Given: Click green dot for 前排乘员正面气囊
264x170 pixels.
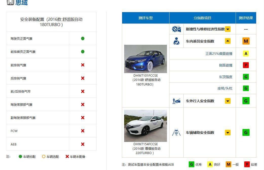Looking at the screenshot, I should 83,52.
